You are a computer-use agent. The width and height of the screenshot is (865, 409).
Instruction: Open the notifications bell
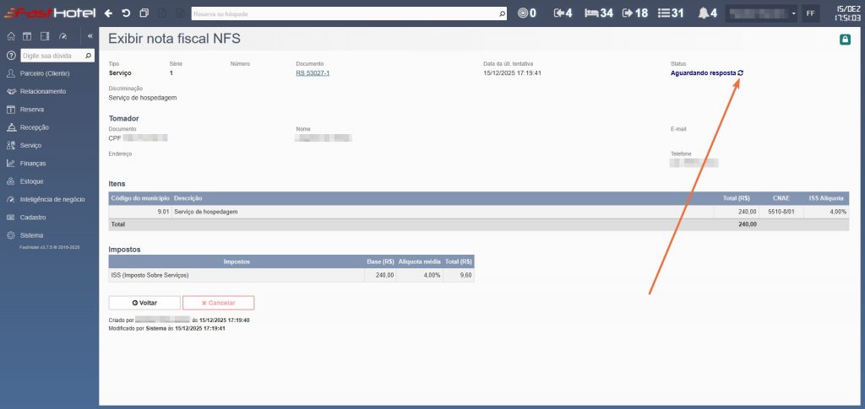coord(708,13)
